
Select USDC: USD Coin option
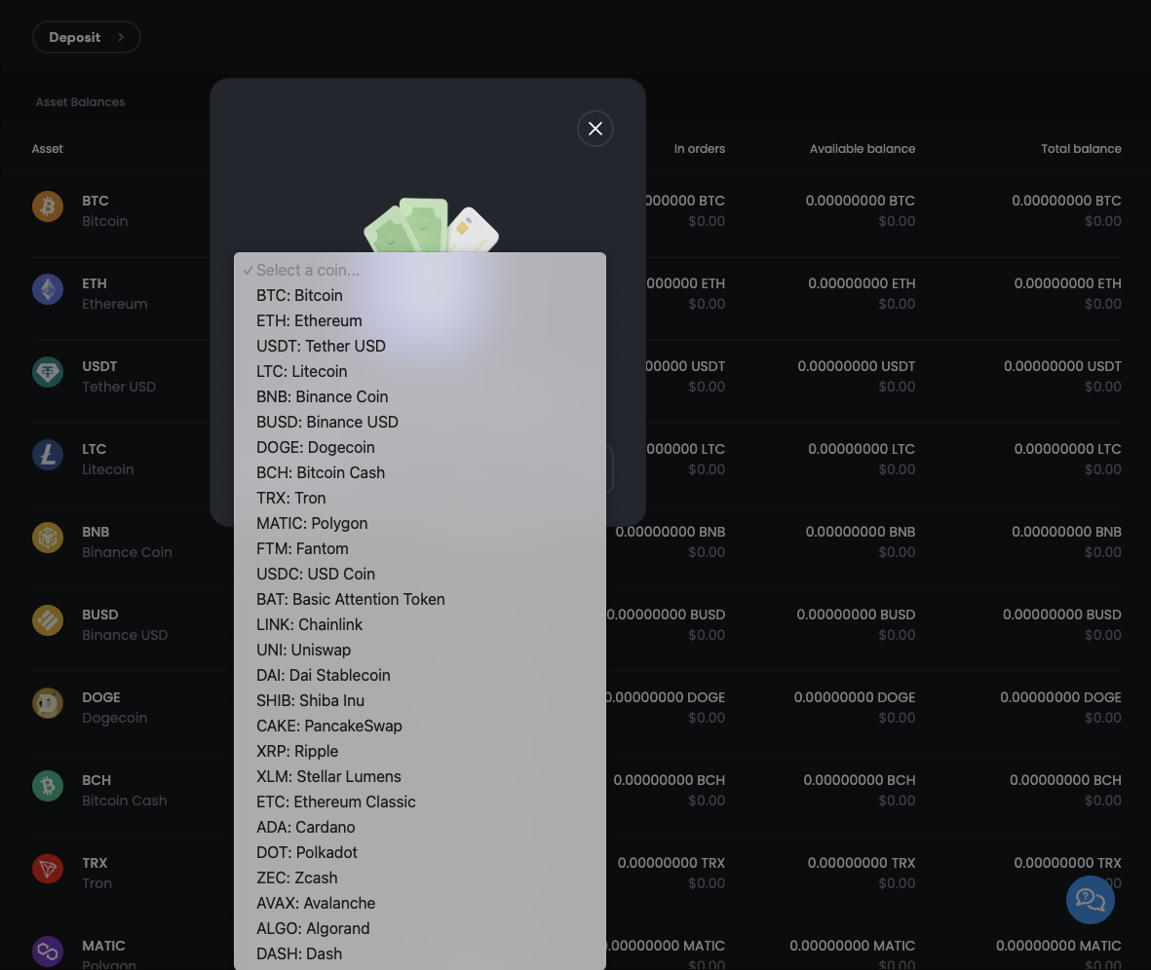pyautogui.click(x=420, y=574)
